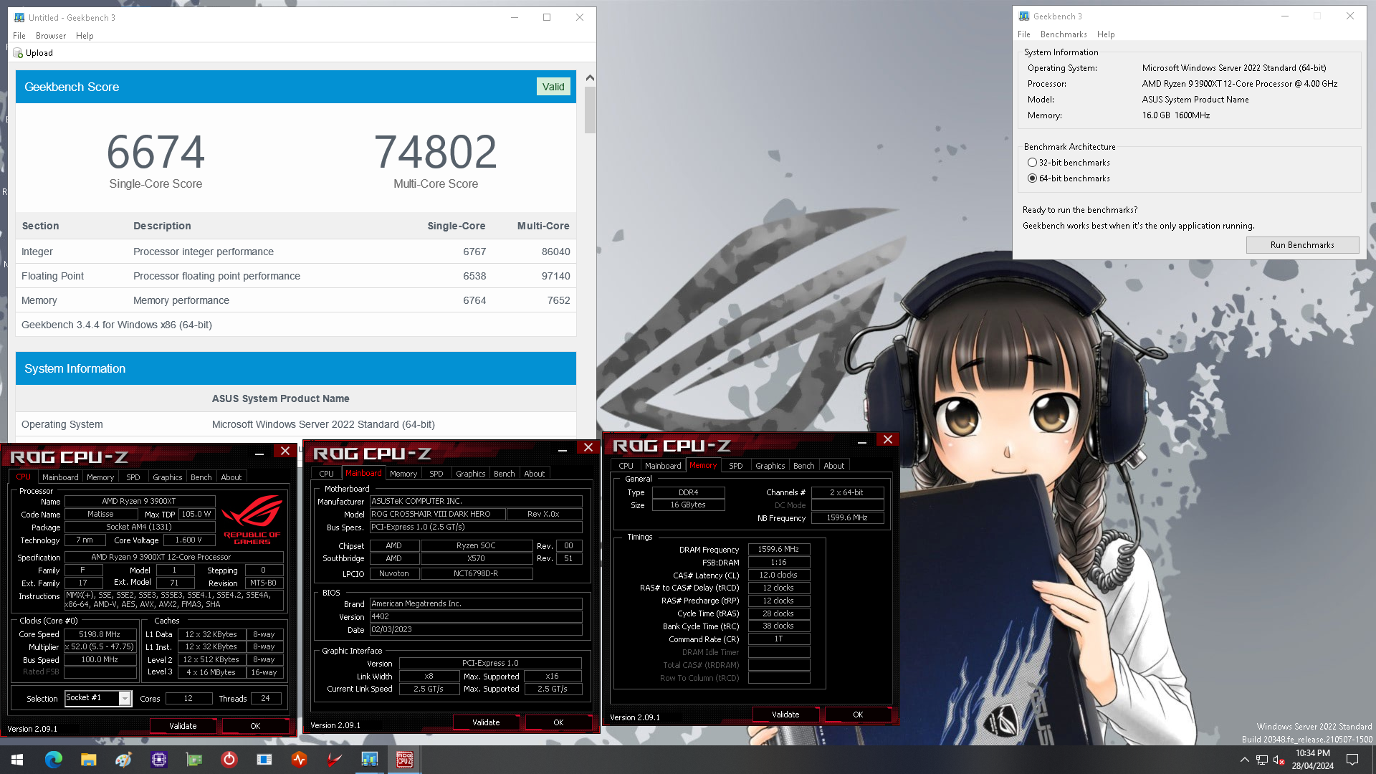Click the muted volume tray icon
1376x774 pixels.
coord(1279,760)
